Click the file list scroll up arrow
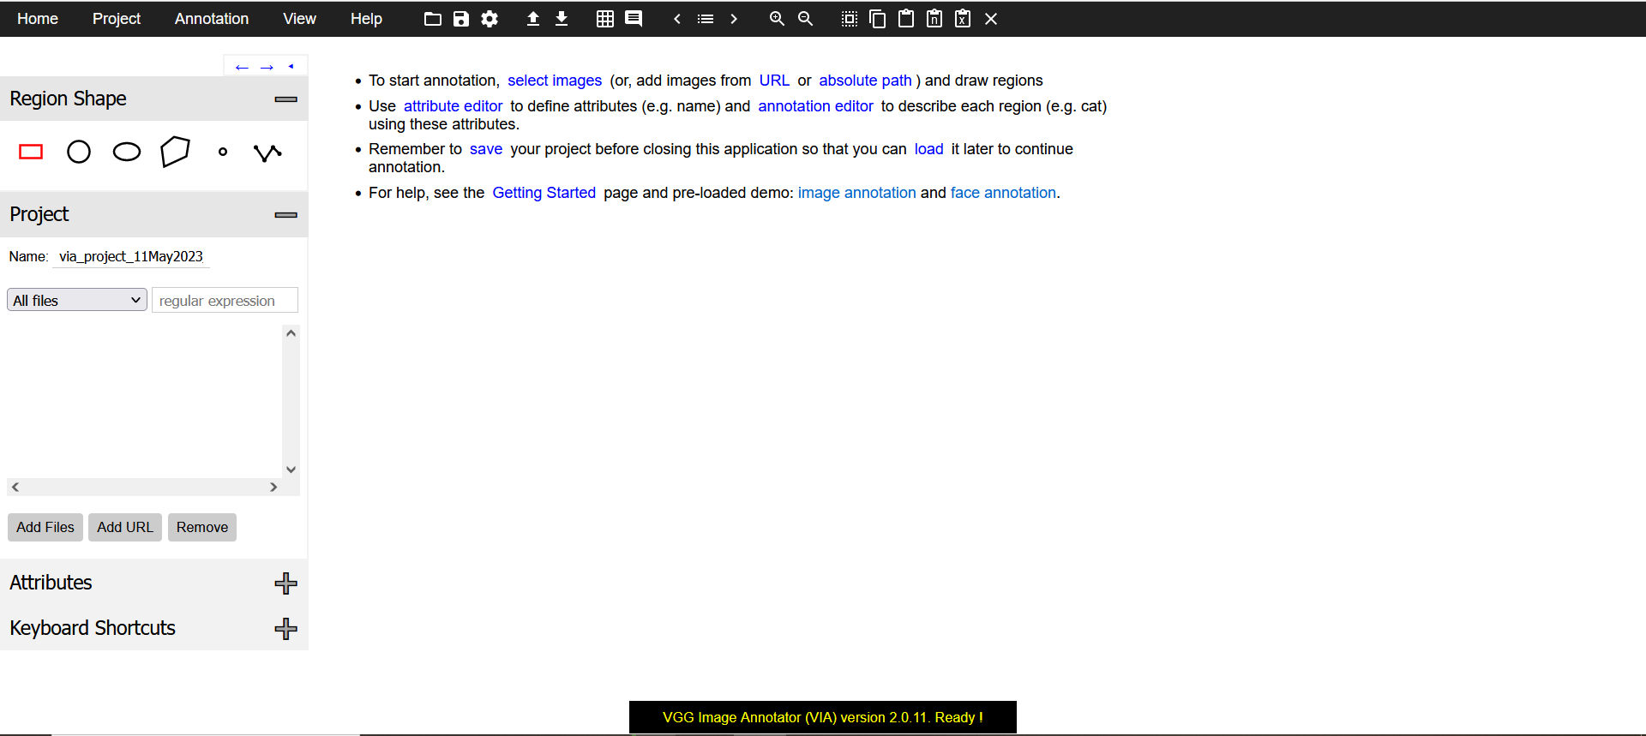The height and width of the screenshot is (736, 1646). [x=291, y=333]
